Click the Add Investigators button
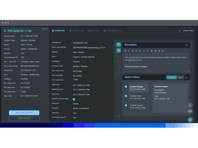This screenshot has height=148, width=198. tap(24, 113)
